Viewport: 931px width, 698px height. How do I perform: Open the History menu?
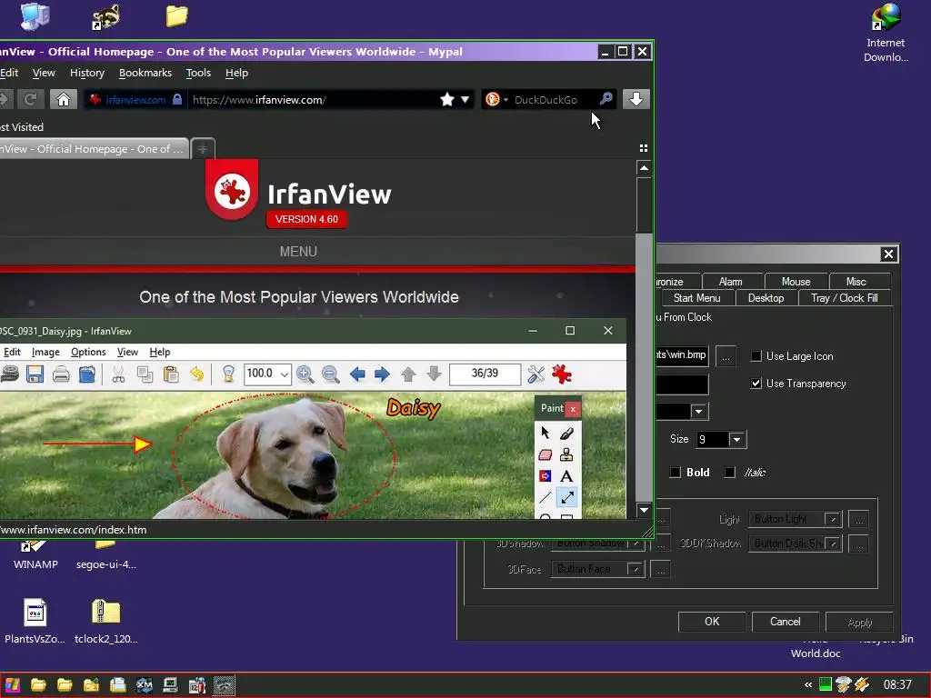coord(86,73)
